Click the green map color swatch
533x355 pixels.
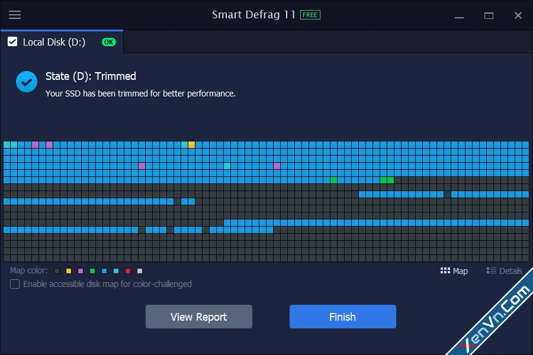pyautogui.click(x=92, y=271)
